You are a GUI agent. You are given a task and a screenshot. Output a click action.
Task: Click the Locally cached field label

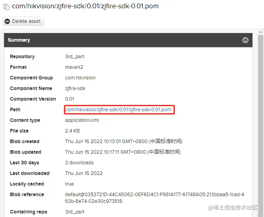[27, 184]
